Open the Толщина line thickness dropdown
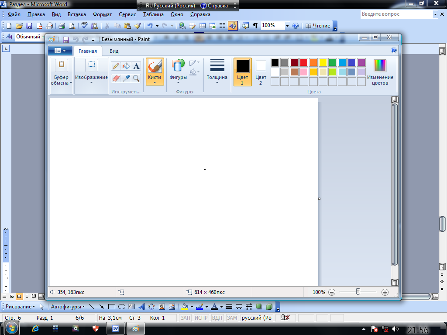Viewport: 447px width, 335px height. coord(217,72)
